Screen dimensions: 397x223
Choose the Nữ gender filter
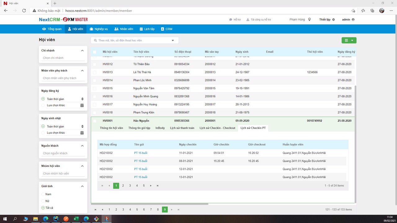point(43,201)
